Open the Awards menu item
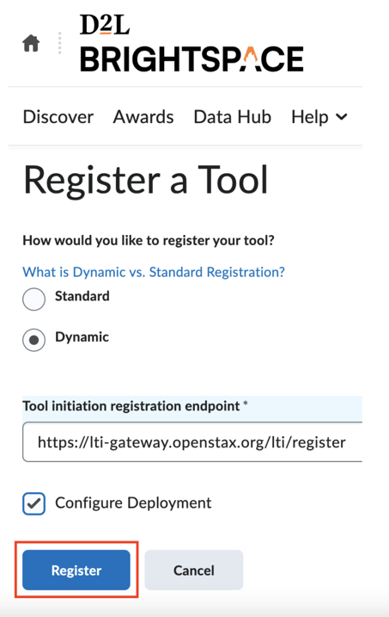The height and width of the screenshot is (617, 389). 143,117
